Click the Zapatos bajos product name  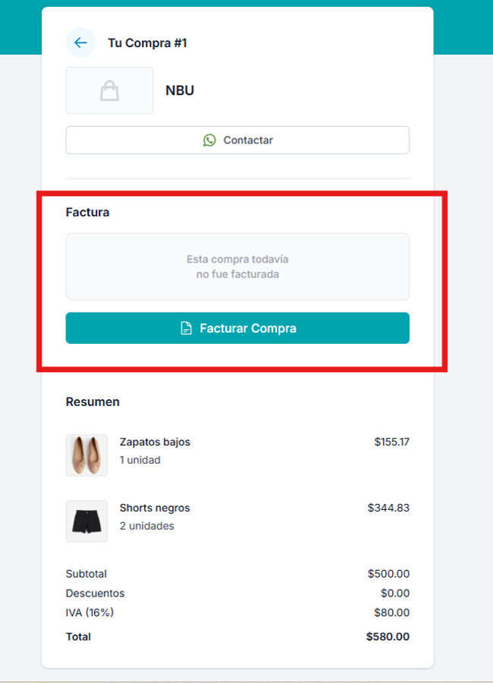pos(155,442)
